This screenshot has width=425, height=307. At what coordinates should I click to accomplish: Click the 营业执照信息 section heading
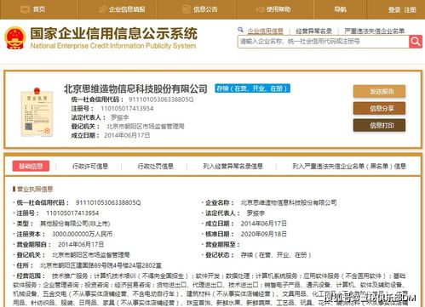[x=35, y=189]
